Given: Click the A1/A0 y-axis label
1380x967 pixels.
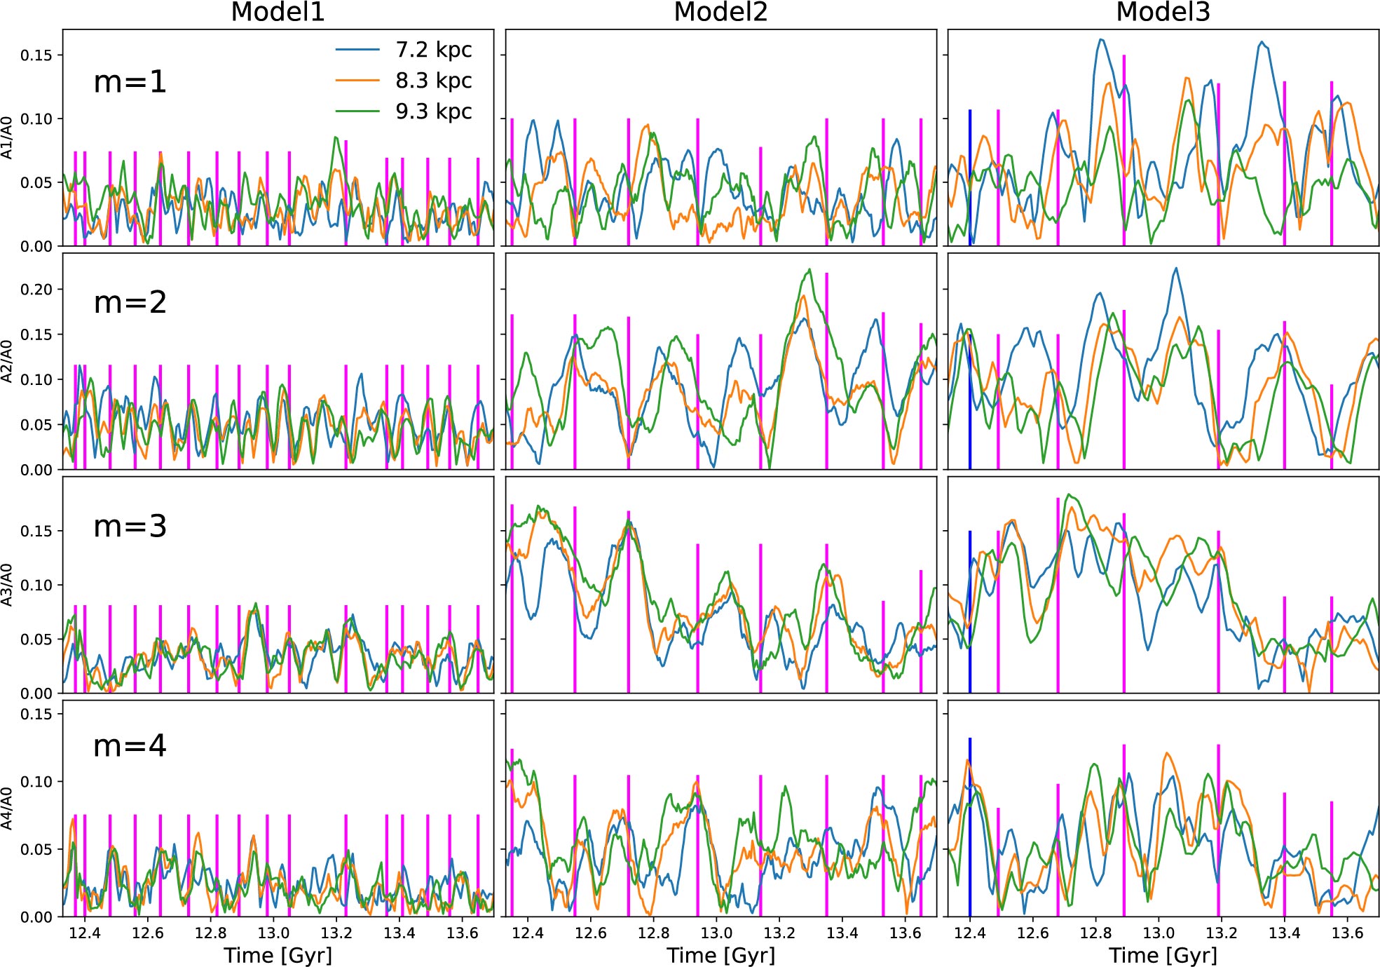Looking at the screenshot, I should tap(8, 138).
